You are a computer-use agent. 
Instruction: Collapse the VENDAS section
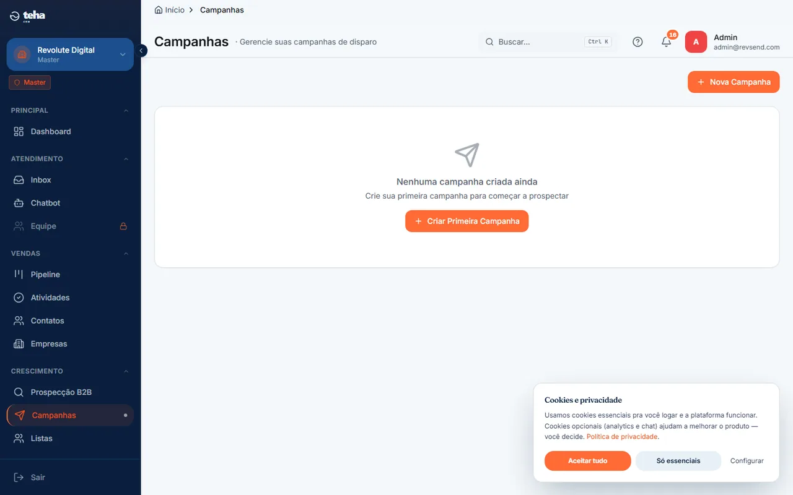click(126, 254)
